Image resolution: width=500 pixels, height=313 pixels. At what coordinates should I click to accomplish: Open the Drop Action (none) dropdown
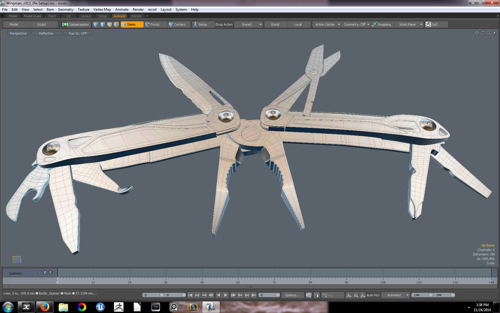(x=248, y=24)
